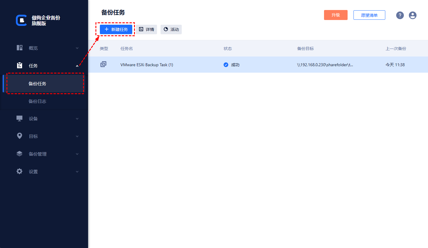Viewport: 428px width, 248px height.
Task: Click the 任务 clipboard icon in sidebar
Action: pyautogui.click(x=19, y=65)
